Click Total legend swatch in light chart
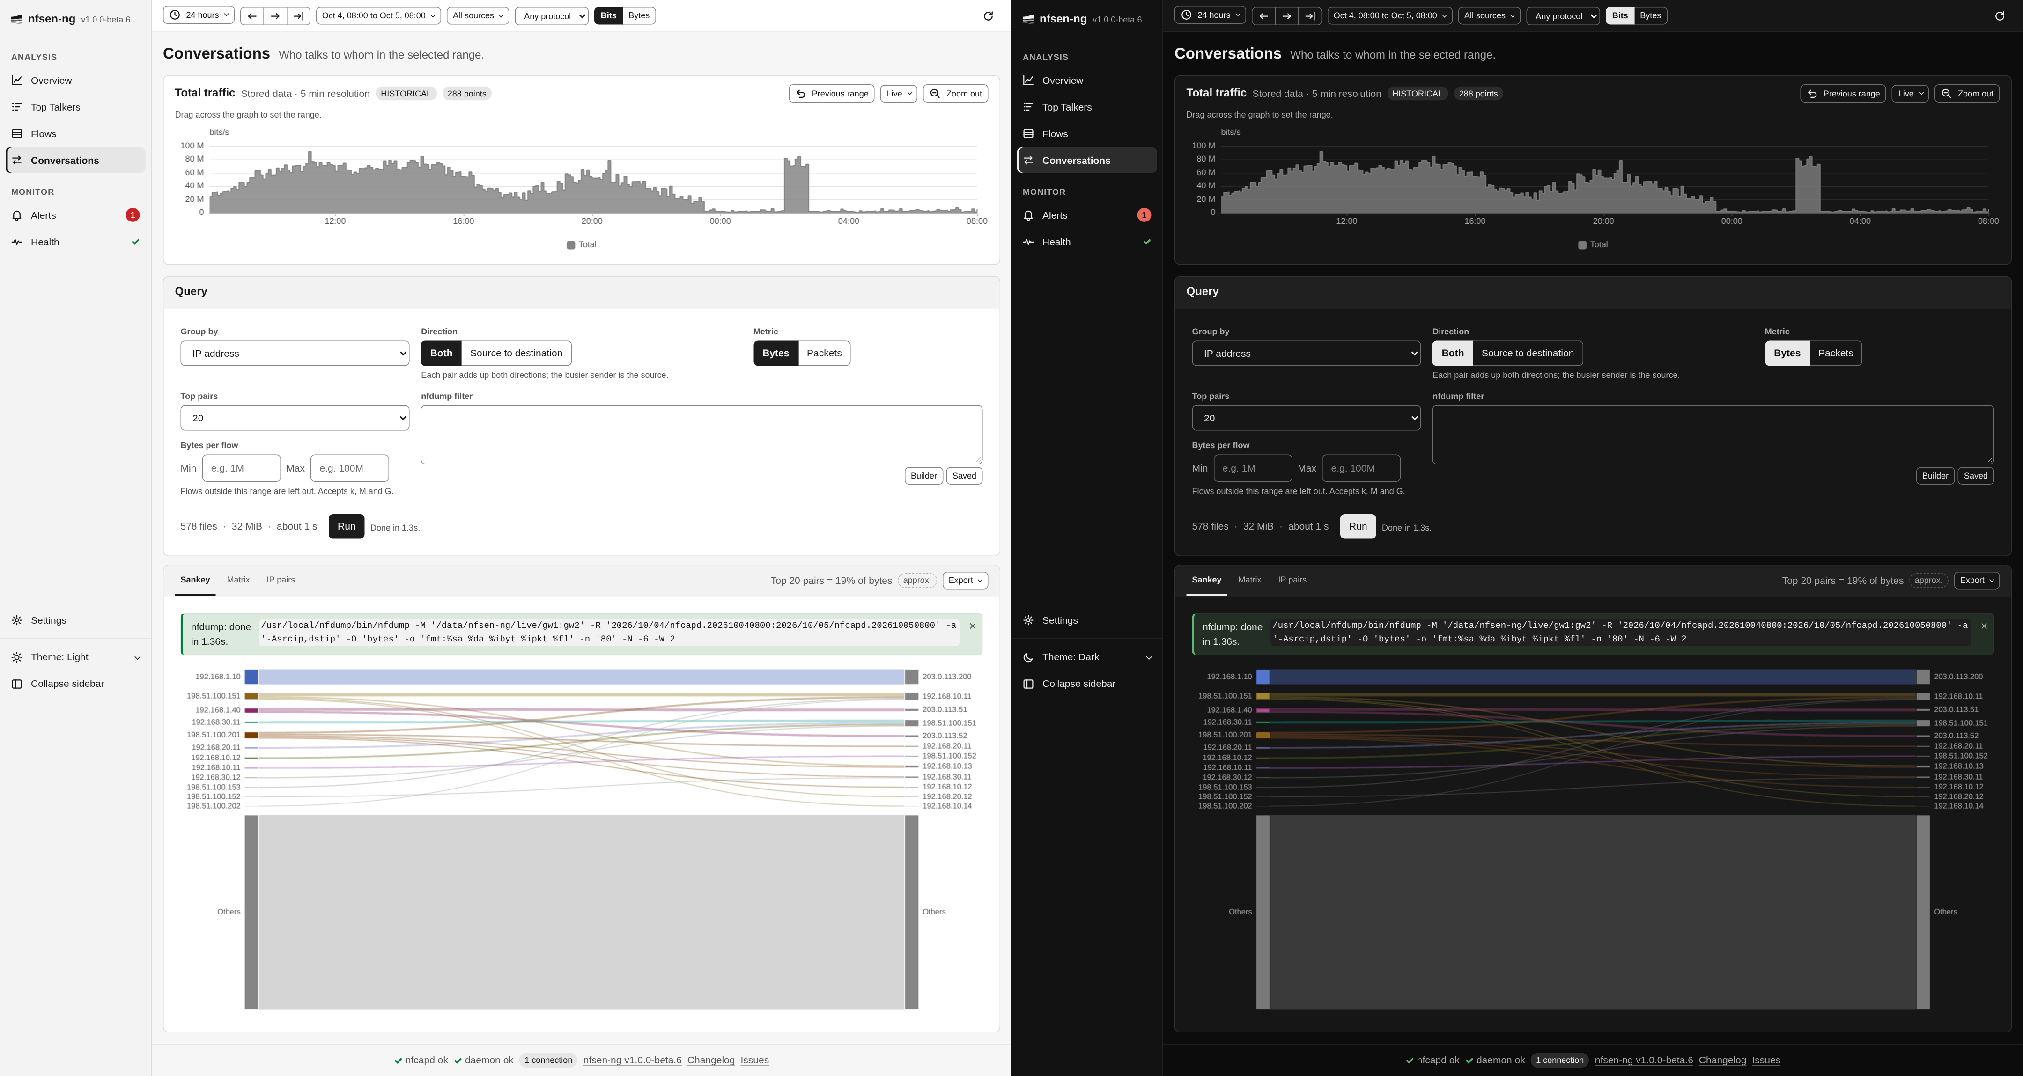The height and width of the screenshot is (1076, 2023). pyautogui.click(x=571, y=245)
